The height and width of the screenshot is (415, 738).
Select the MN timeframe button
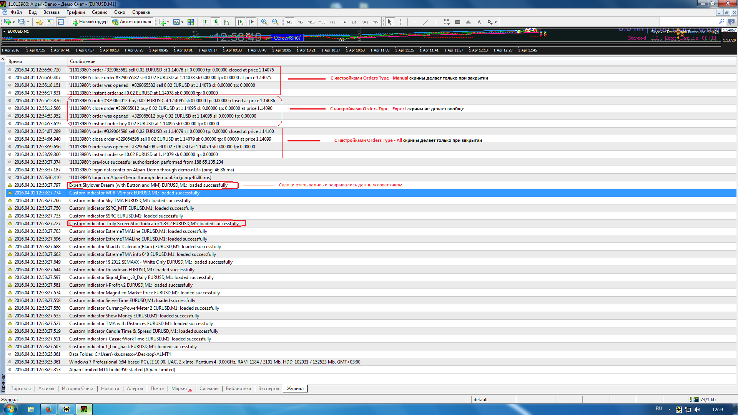(376, 22)
